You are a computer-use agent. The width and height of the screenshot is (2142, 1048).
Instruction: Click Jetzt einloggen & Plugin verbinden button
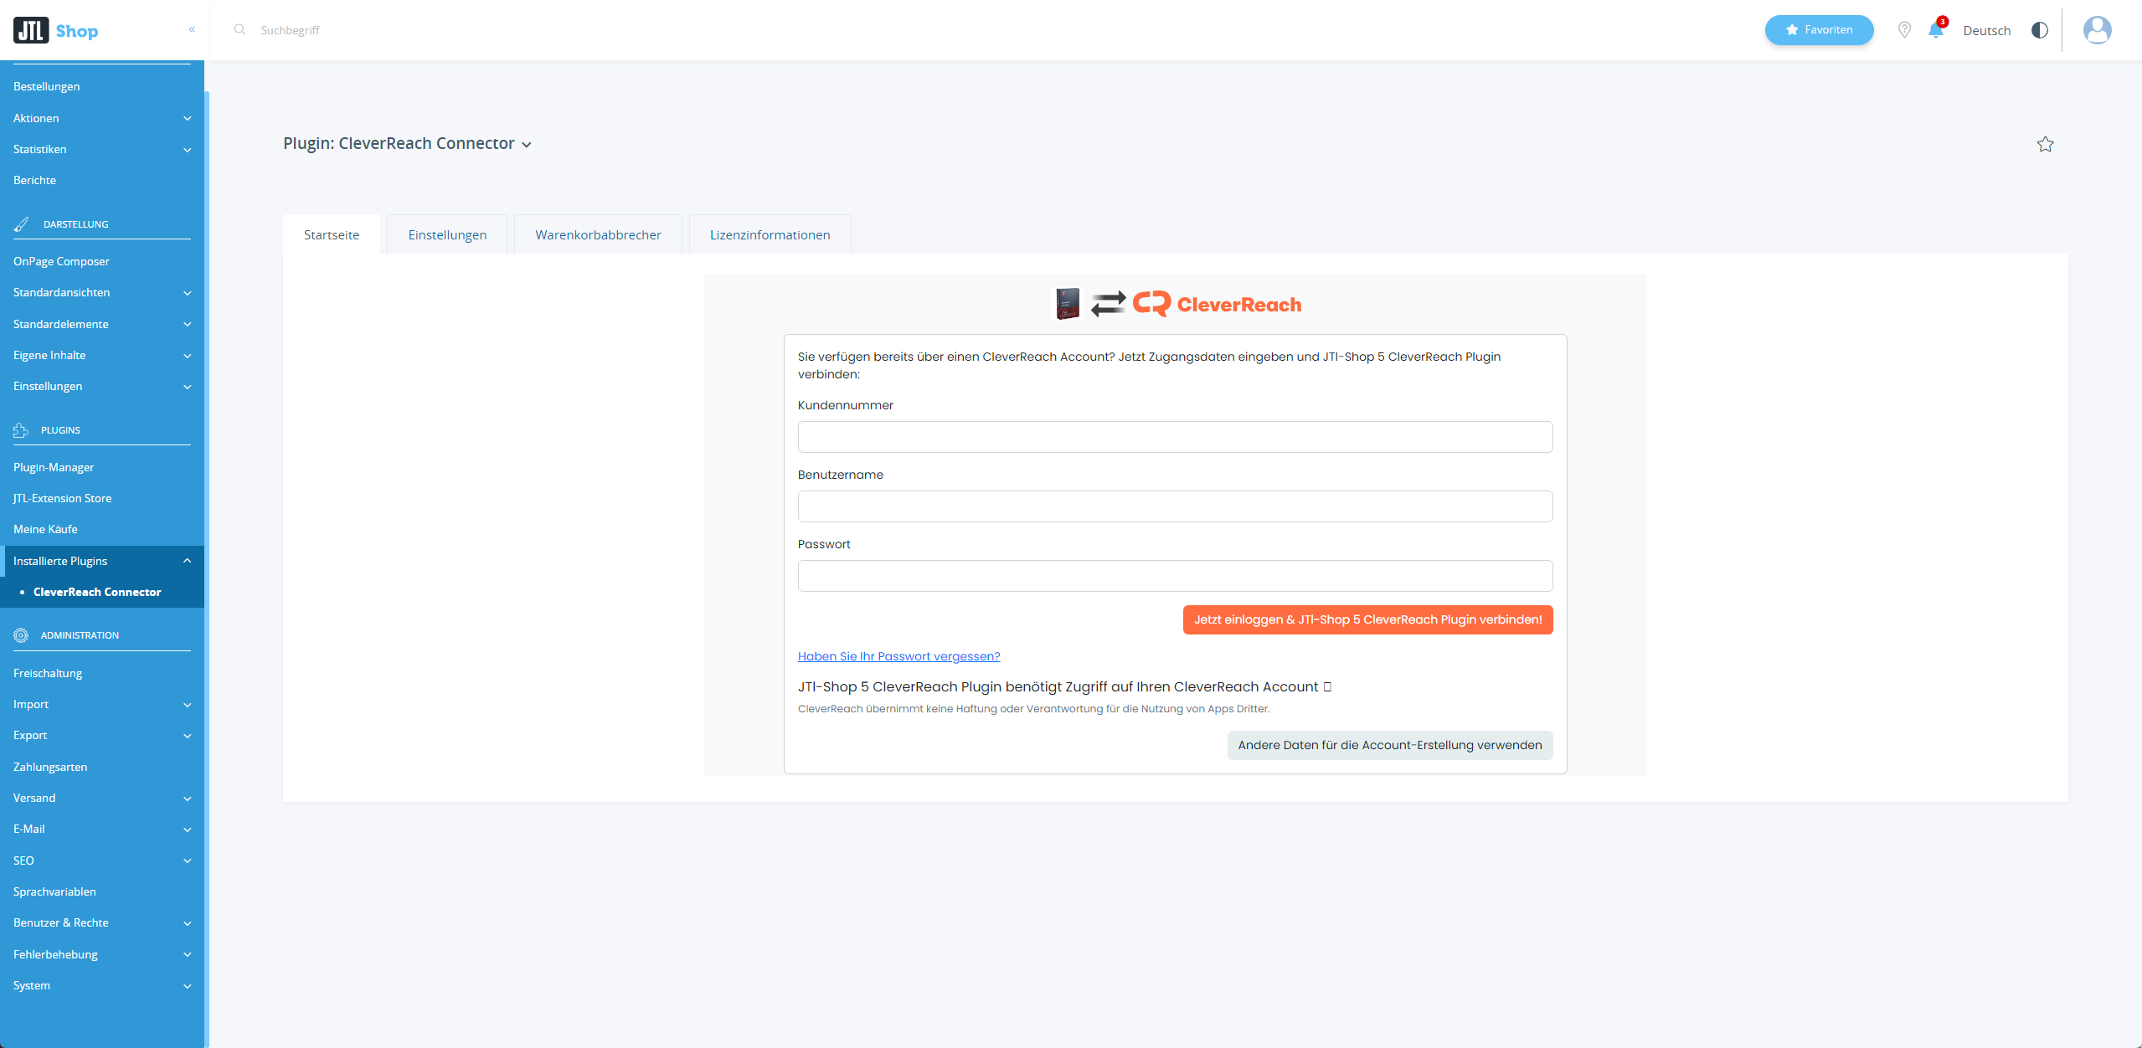(1367, 619)
